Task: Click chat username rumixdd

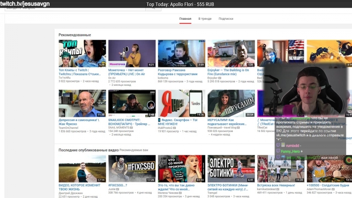Action: (293, 146)
